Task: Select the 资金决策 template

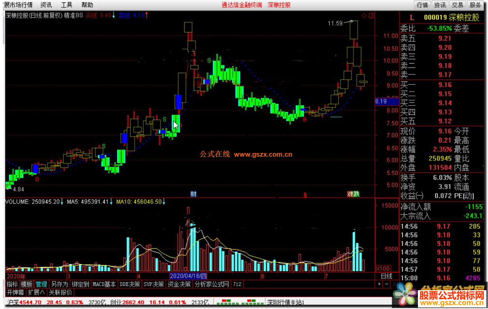Action: click(179, 284)
